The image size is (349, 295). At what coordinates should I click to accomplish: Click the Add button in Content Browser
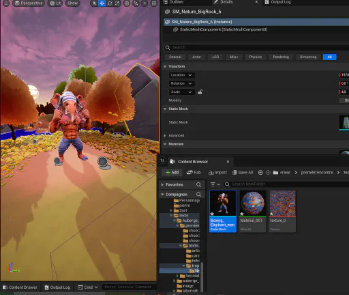(x=172, y=172)
